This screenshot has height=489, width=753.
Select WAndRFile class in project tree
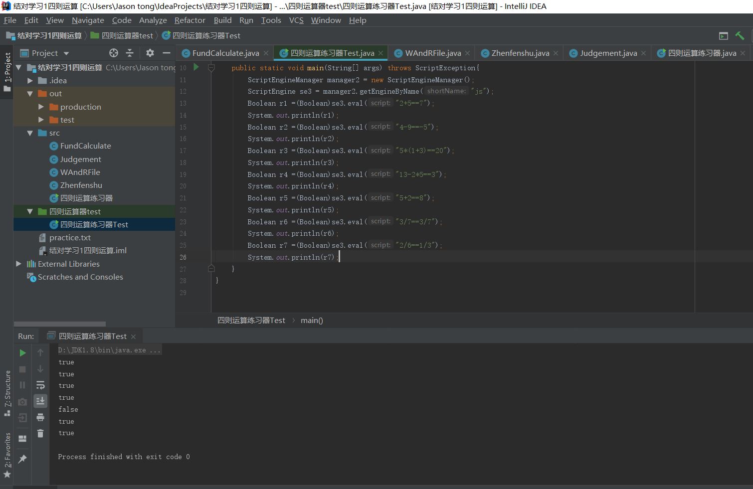(80, 172)
